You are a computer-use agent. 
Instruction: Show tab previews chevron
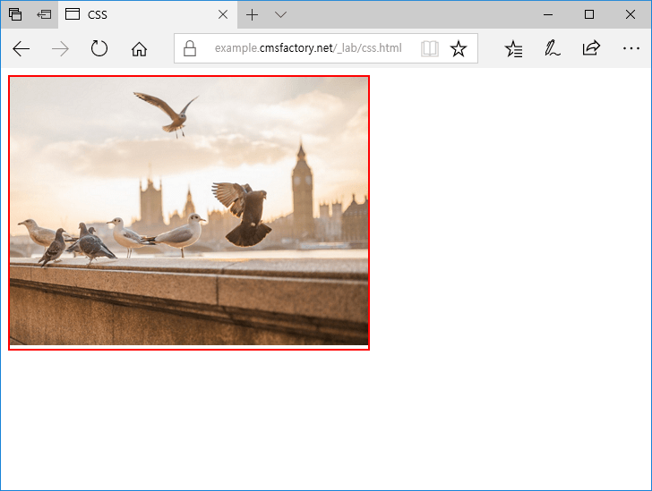point(280,15)
